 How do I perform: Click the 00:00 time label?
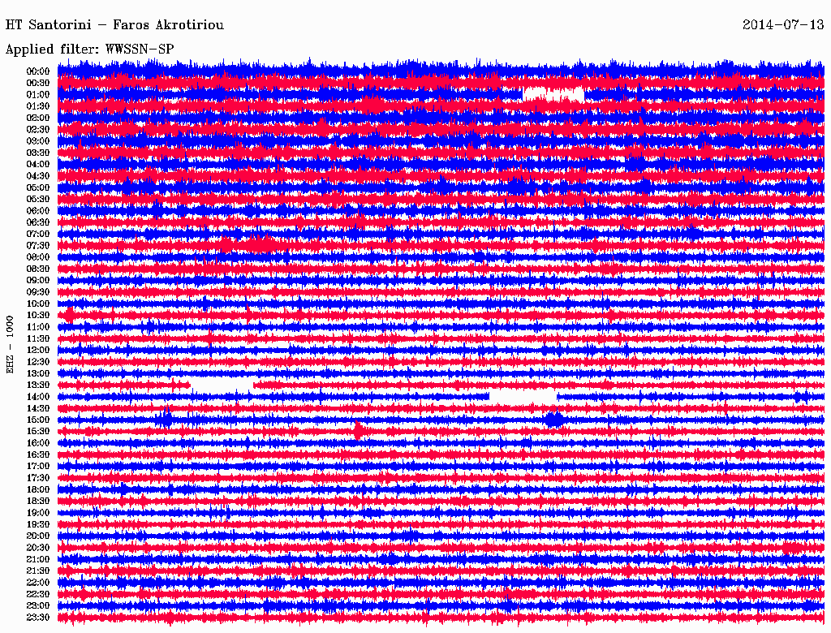pos(37,71)
